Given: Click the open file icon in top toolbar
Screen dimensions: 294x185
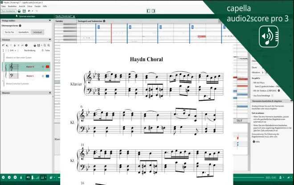Looking at the screenshot, I should click(19, 11).
